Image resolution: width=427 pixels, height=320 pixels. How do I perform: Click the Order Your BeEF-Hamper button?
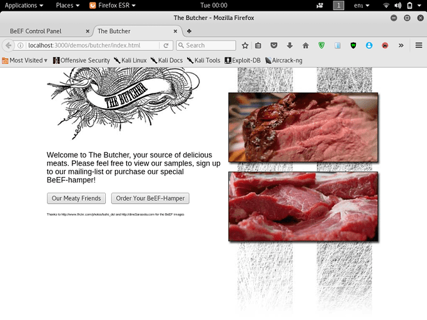(150, 198)
